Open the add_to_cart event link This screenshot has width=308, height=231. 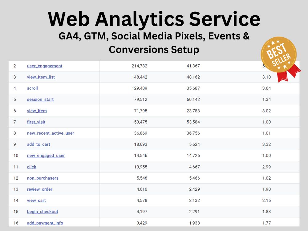pos(38,144)
